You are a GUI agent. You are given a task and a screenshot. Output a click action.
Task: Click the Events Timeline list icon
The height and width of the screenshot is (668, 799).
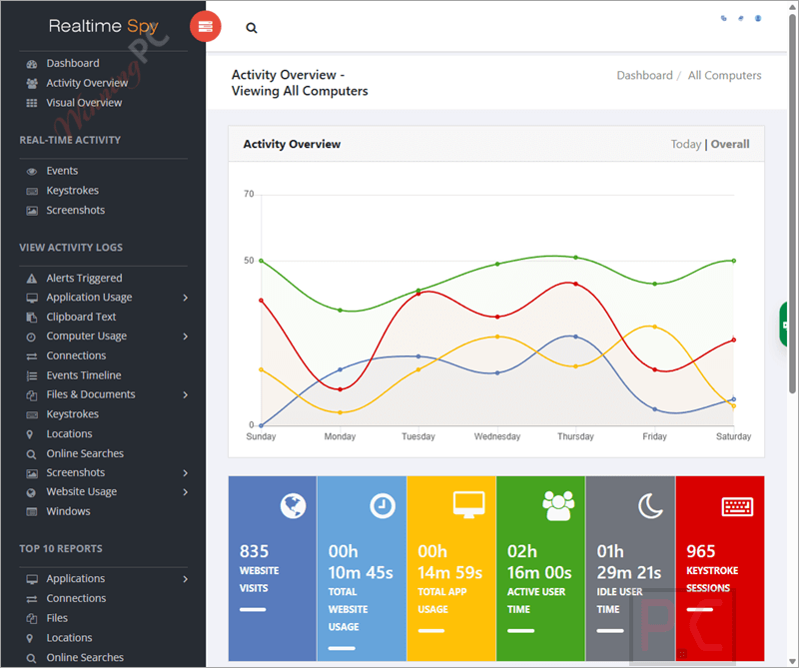32,376
